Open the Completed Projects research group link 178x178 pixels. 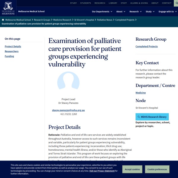click(147, 46)
